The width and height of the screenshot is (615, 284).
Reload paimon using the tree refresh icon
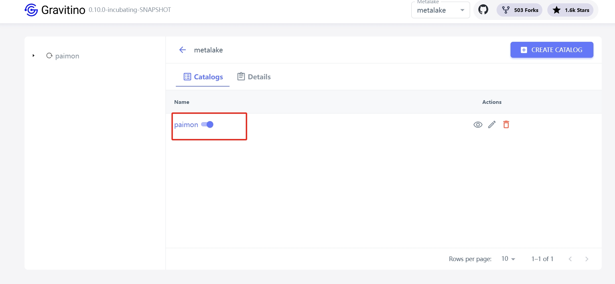coord(49,55)
